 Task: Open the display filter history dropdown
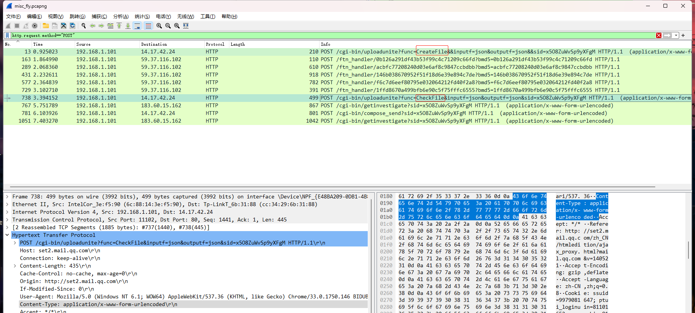tap(676, 35)
